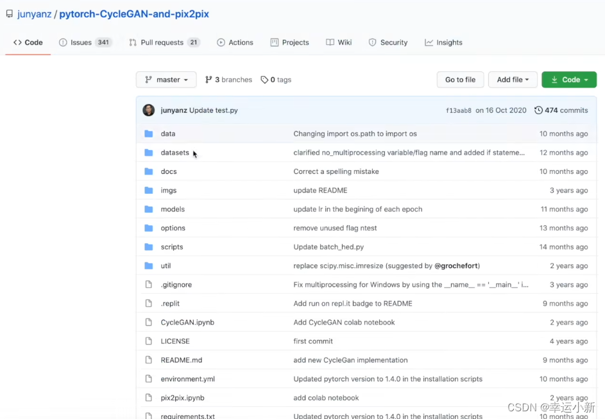Open the models folder icon
This screenshot has height=419, width=605.
(x=149, y=209)
